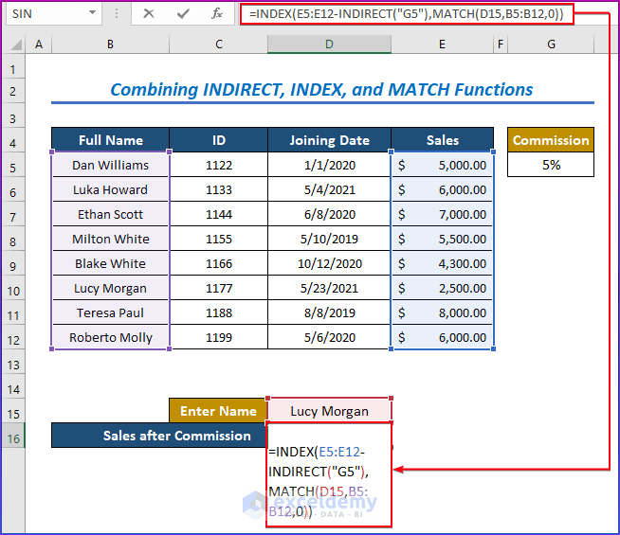Expand the Name Box dropdown arrow
This screenshot has width=620, height=535.
(x=92, y=13)
